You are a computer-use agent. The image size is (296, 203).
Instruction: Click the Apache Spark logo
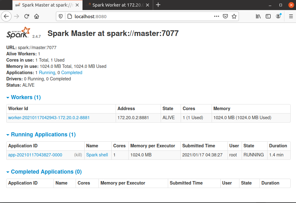[18, 33]
